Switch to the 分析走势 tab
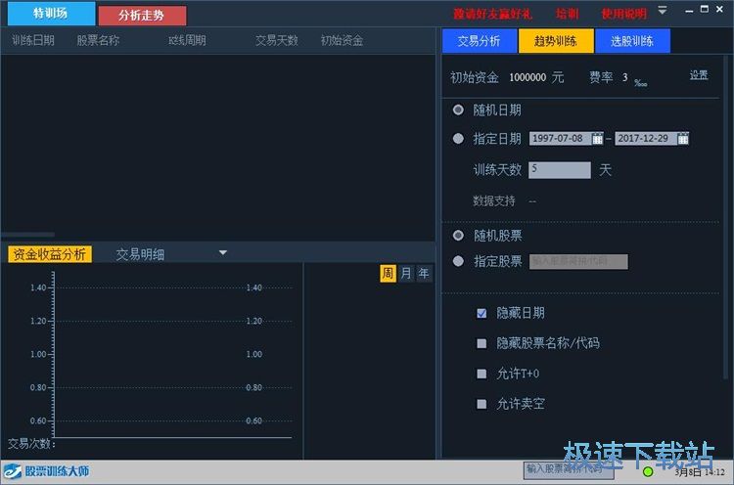Image resolution: width=734 pixels, height=485 pixels. click(142, 16)
